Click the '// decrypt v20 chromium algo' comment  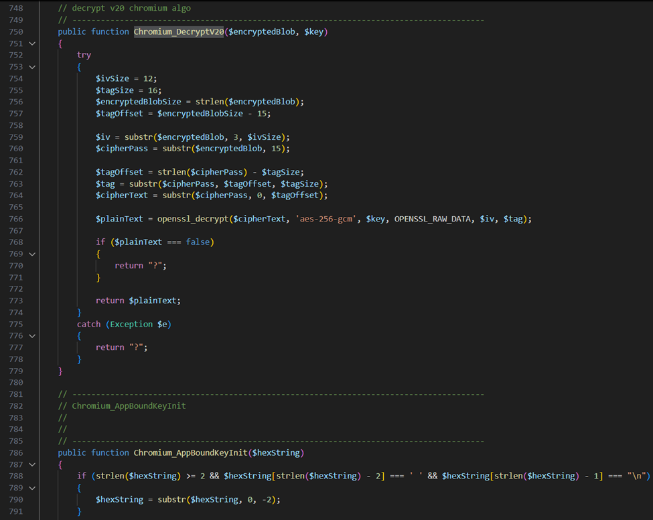tap(125, 8)
